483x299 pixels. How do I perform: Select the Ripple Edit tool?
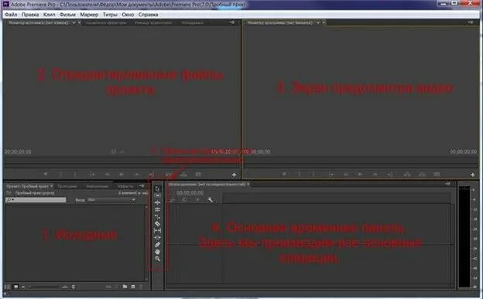[157, 202]
